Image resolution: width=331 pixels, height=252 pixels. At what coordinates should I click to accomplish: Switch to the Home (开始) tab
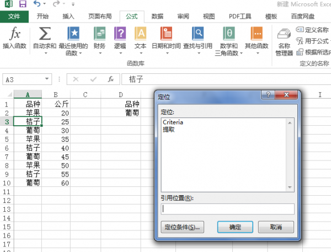pyautogui.click(x=42, y=17)
